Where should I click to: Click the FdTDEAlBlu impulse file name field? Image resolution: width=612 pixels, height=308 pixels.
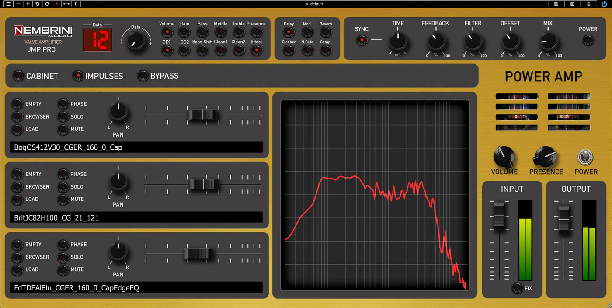(x=136, y=287)
